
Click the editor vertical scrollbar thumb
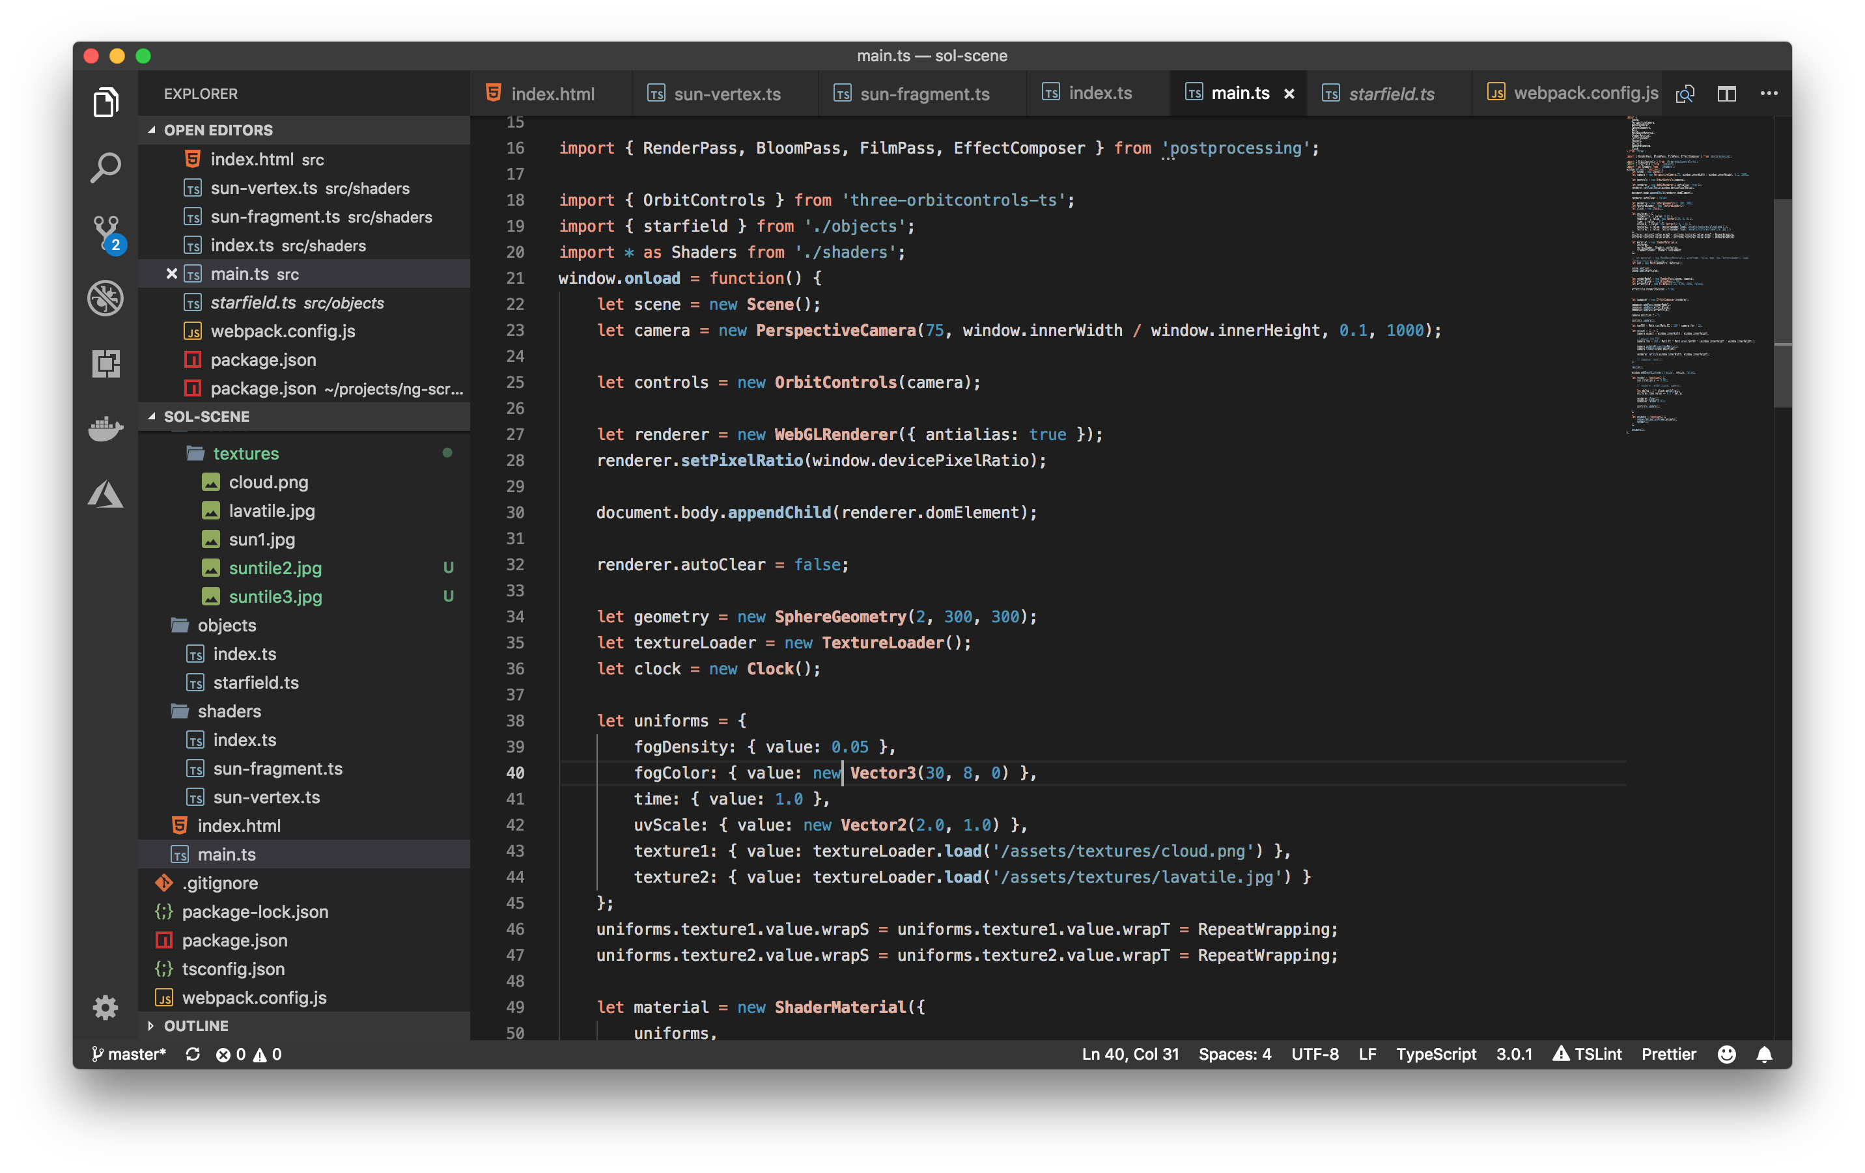tap(1782, 302)
